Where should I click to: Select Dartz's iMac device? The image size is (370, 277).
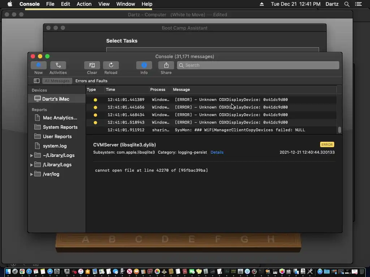(x=57, y=99)
